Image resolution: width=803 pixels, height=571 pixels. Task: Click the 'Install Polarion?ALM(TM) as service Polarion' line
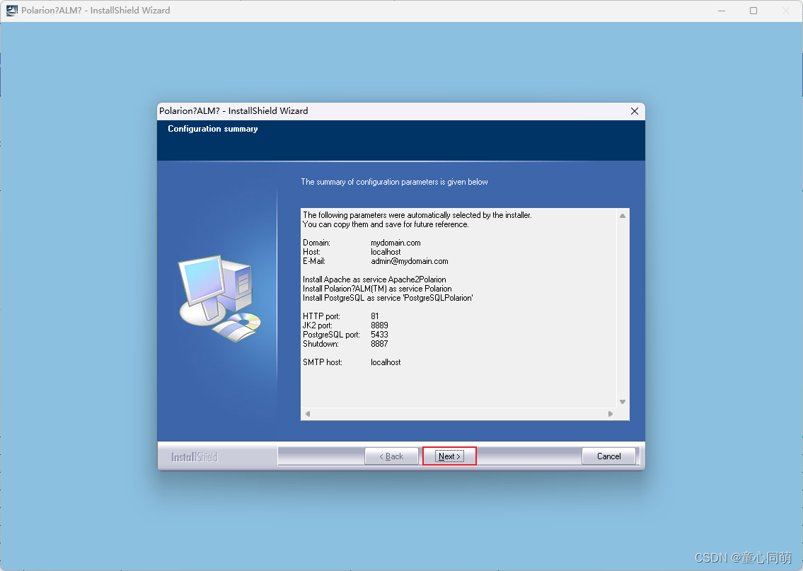377,289
